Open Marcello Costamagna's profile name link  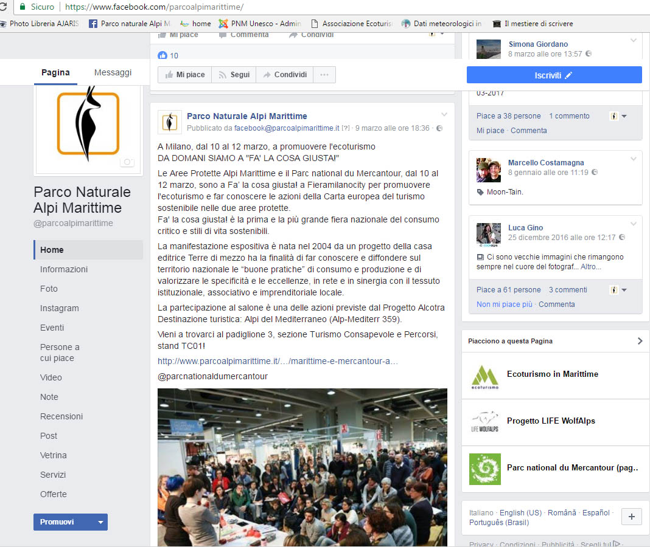click(x=546, y=163)
